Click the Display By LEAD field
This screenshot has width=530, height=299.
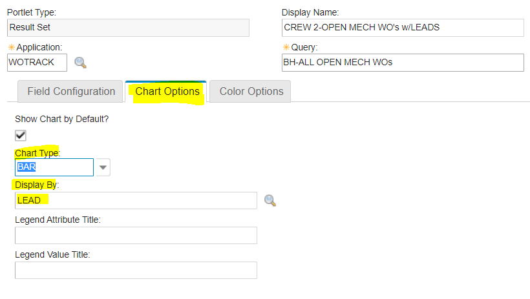(x=136, y=201)
